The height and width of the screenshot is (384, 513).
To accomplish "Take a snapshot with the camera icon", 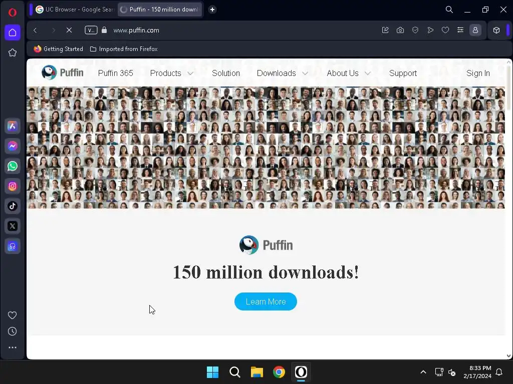I will 400,30.
